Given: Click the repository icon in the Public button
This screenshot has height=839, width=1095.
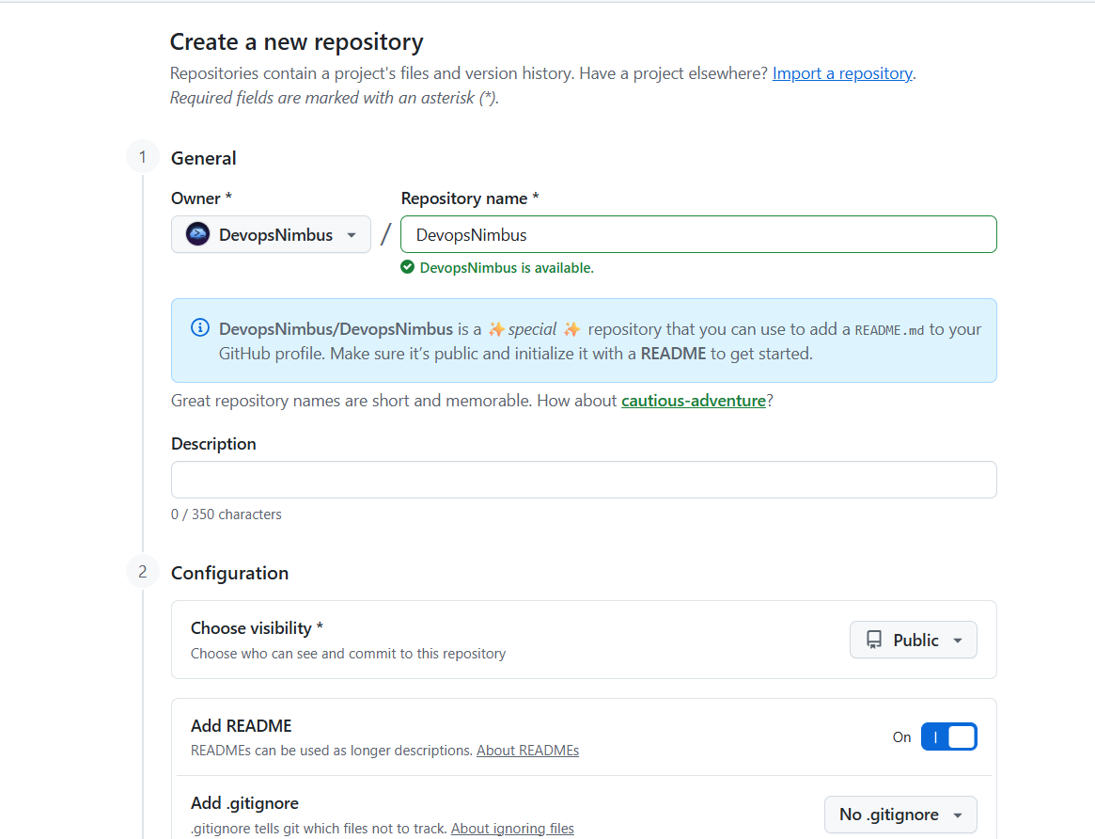Looking at the screenshot, I should 873,640.
